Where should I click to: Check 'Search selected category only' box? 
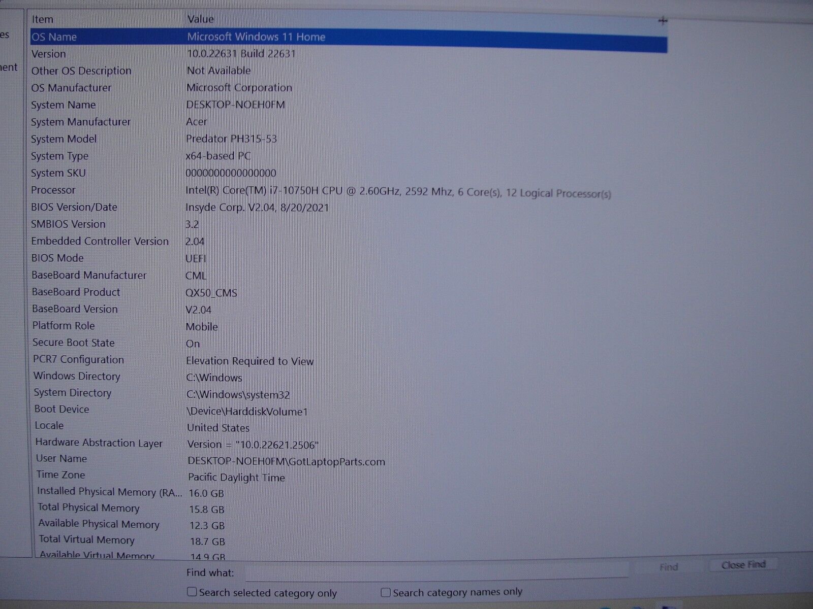point(192,592)
